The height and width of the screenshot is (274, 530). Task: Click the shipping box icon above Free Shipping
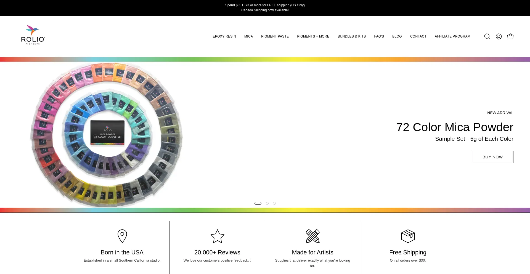tap(408, 236)
